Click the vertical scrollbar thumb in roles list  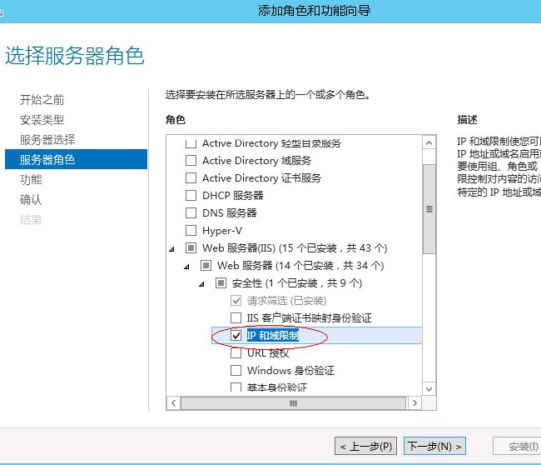tap(429, 208)
